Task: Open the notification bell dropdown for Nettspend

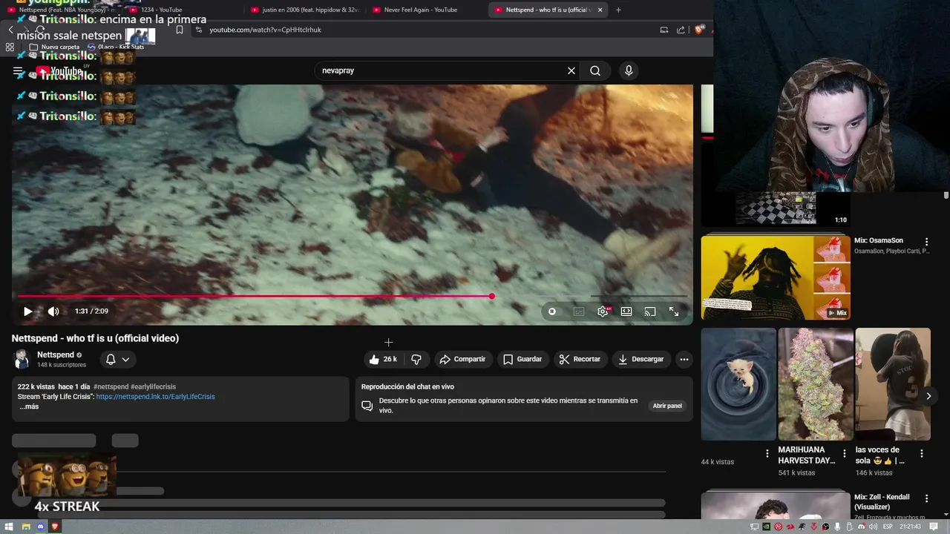Action: pyautogui.click(x=117, y=359)
